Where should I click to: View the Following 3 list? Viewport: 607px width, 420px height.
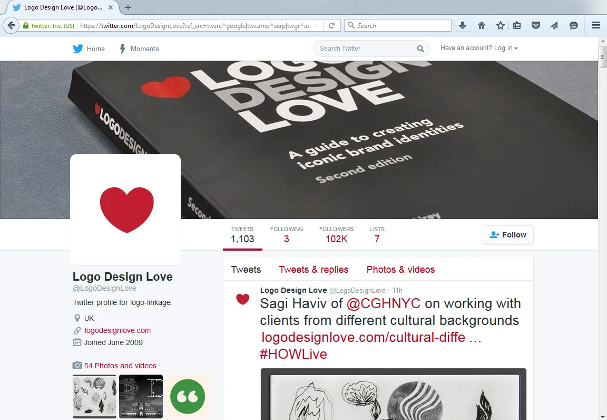[x=287, y=235]
